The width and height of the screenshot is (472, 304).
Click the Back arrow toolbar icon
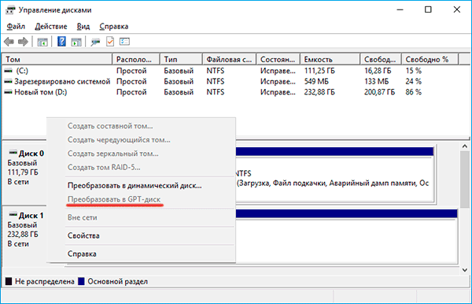coord(9,42)
